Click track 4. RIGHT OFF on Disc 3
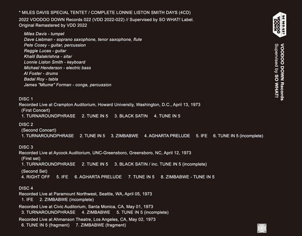Image resolution: width=302 pixels, height=236 pixels. (36, 177)
